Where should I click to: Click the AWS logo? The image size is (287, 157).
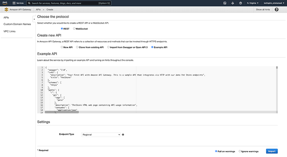coord(5,3)
